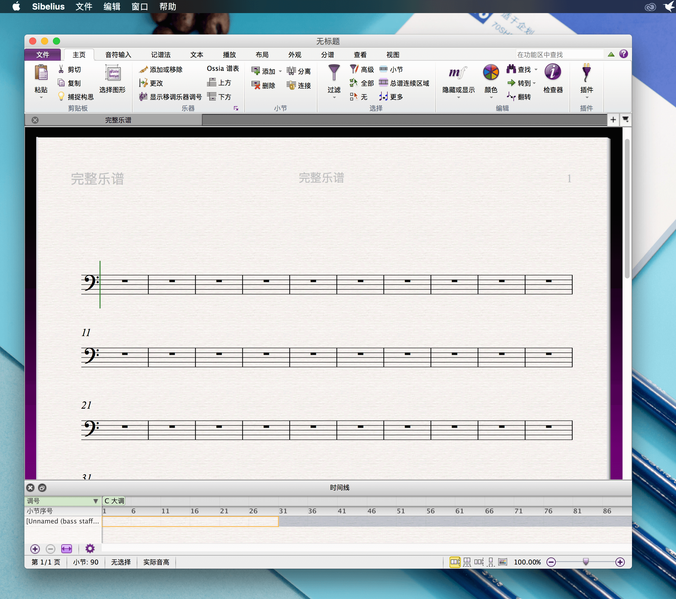Open the 窗口 menu in menu bar
This screenshot has height=599, width=676.
pyautogui.click(x=139, y=7)
